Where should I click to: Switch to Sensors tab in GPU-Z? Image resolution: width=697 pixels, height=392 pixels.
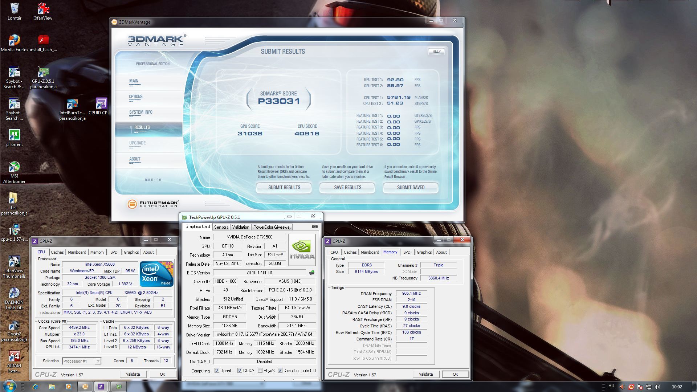(x=221, y=227)
